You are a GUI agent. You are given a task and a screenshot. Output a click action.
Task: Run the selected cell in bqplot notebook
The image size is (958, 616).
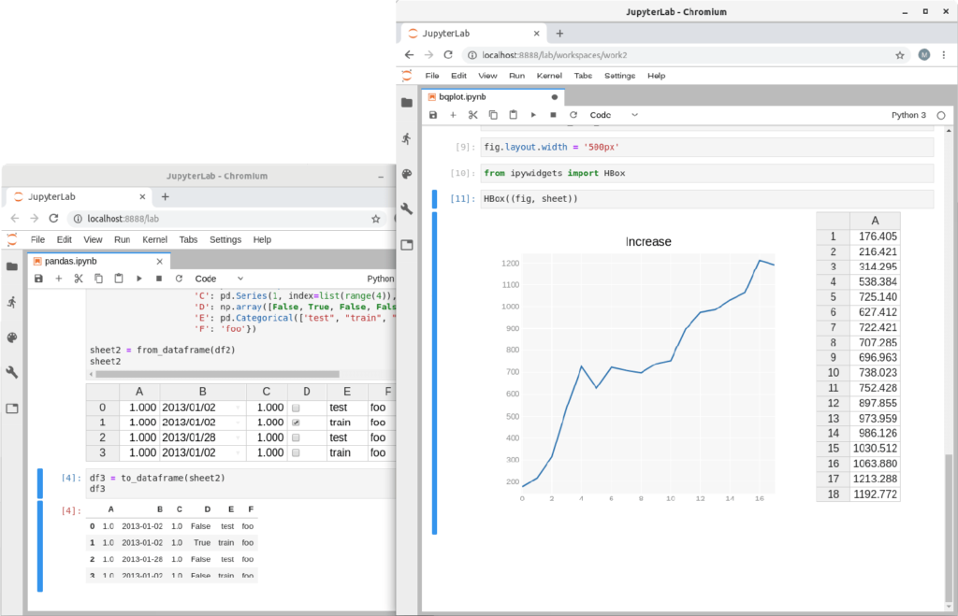(x=533, y=115)
